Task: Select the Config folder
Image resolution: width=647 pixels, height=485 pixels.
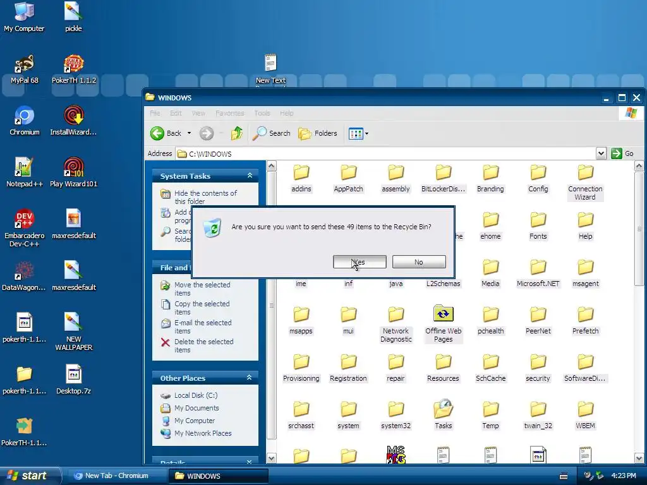Action: click(x=538, y=179)
